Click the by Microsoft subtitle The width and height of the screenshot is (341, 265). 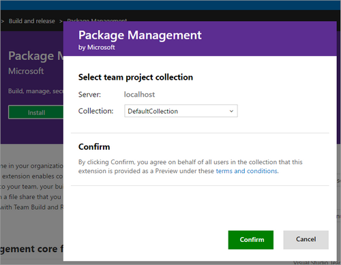click(x=97, y=47)
